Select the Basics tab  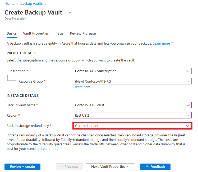[12, 34]
